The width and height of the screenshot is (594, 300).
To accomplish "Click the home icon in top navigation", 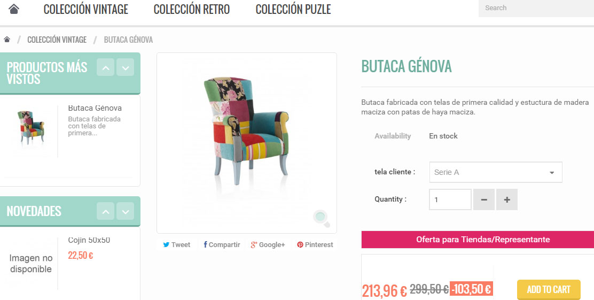I will coord(14,9).
